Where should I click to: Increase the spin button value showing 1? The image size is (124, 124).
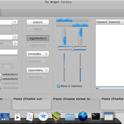12,65
